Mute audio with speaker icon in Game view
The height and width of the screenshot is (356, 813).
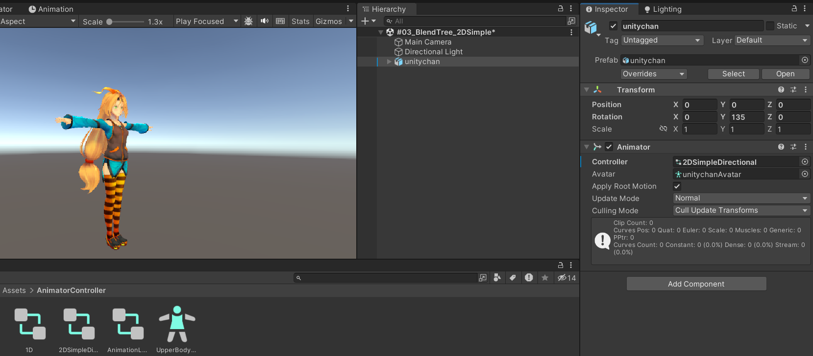pyautogui.click(x=265, y=21)
